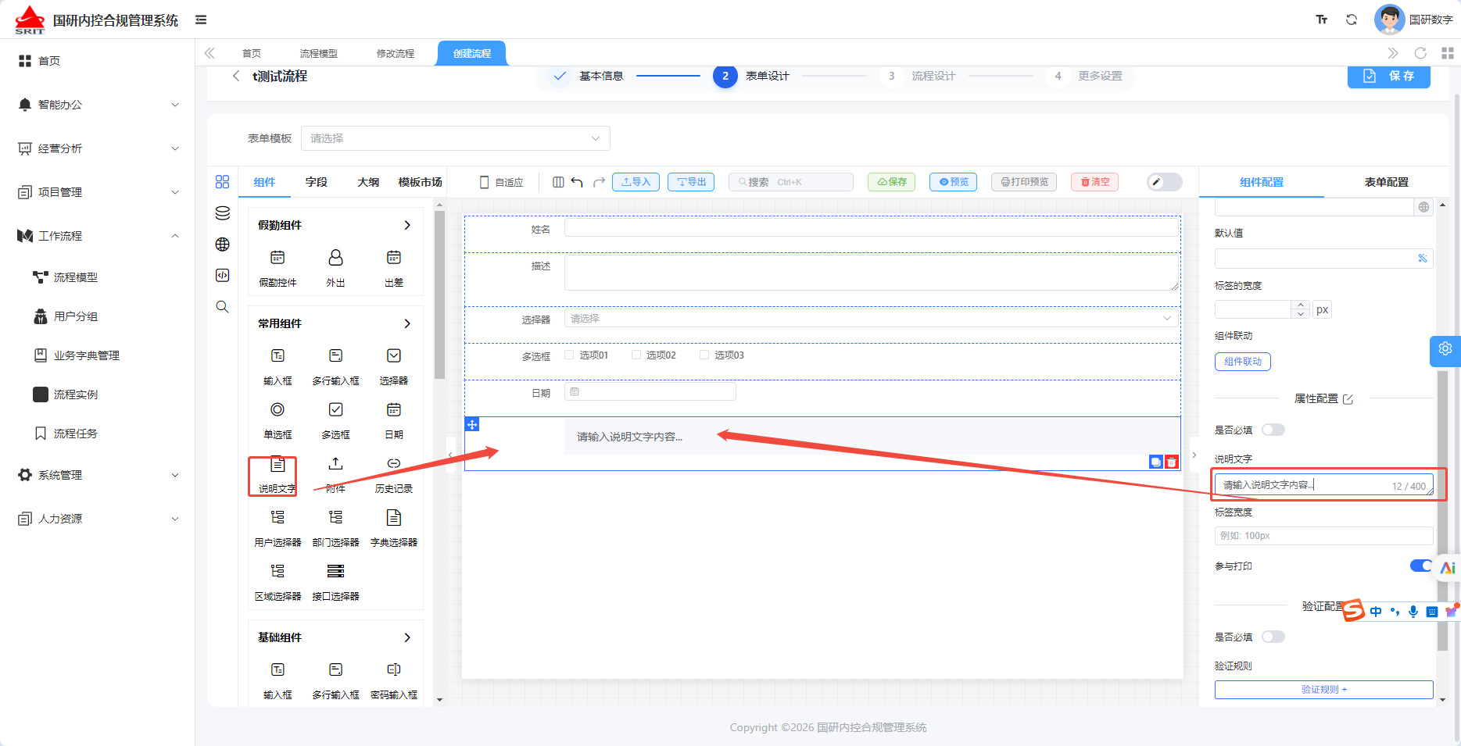Choose the 选择器 component icon

[x=394, y=356]
